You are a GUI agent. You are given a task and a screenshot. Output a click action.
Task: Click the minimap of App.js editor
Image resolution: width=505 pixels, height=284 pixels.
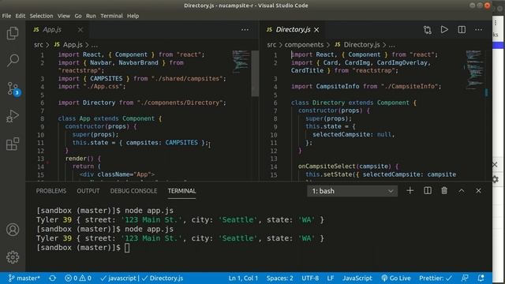[x=241, y=62]
